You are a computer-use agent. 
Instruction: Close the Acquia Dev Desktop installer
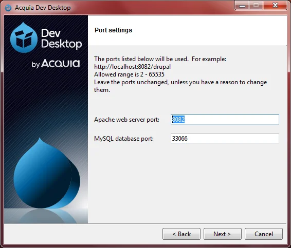[275, 6]
